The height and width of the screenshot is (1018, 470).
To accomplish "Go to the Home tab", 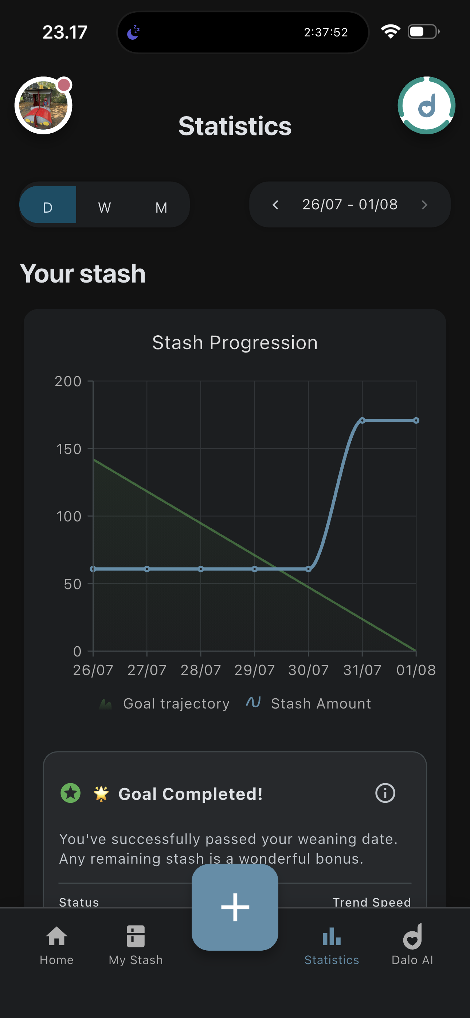I will (x=56, y=945).
